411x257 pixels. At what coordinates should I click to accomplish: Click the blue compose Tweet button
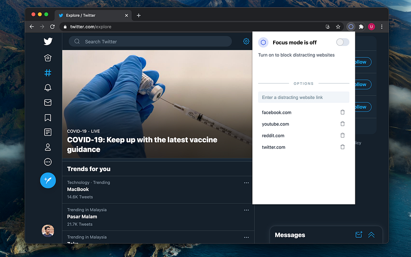48,180
